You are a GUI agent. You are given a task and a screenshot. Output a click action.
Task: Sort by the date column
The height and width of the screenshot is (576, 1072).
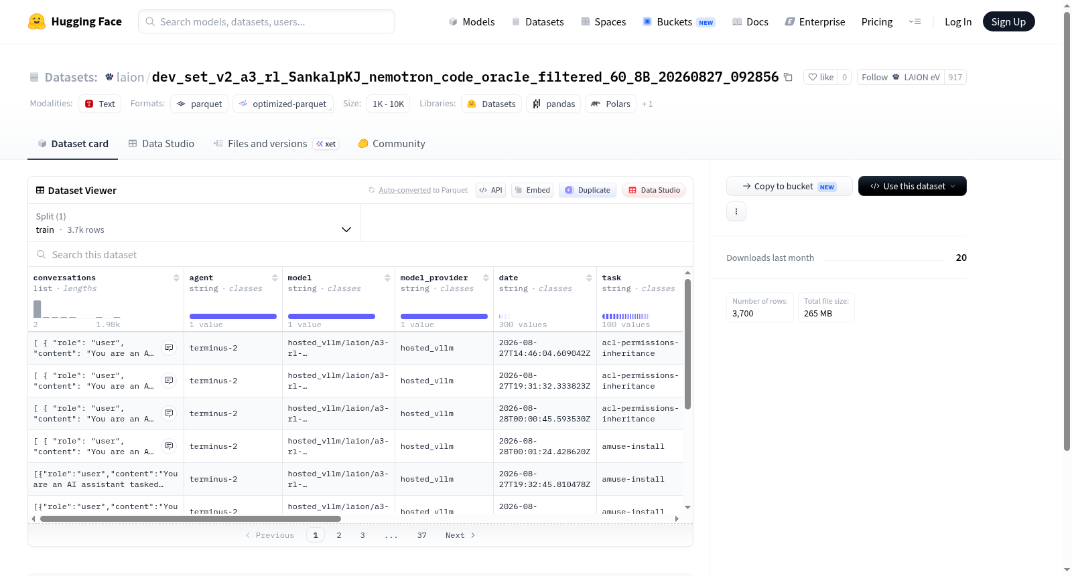pos(589,278)
